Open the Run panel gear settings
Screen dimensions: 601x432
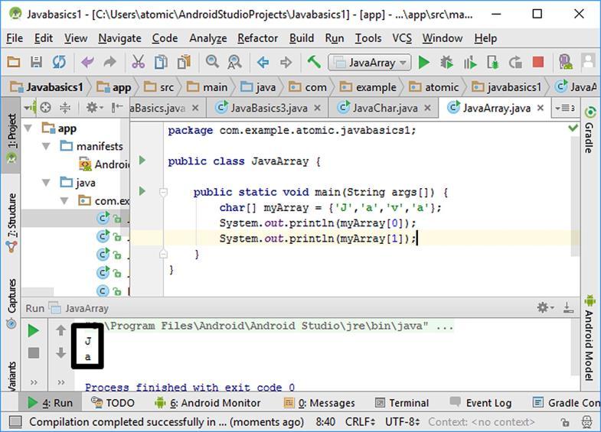(544, 307)
